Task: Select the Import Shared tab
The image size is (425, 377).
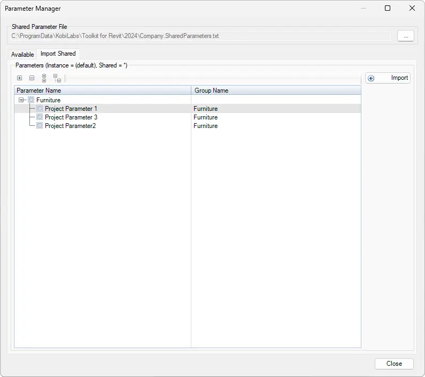Action: click(58, 54)
